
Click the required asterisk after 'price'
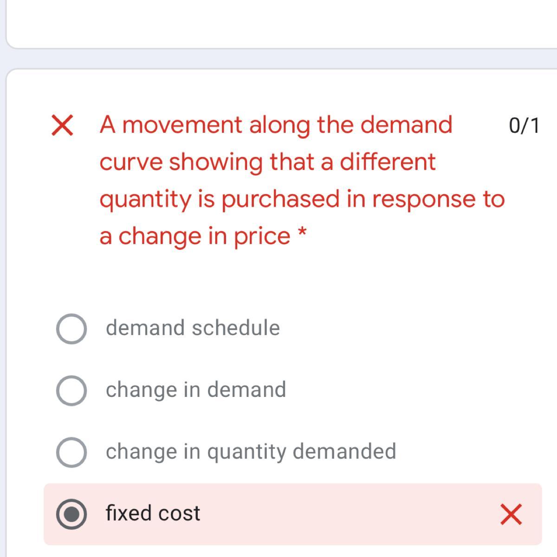point(302,233)
